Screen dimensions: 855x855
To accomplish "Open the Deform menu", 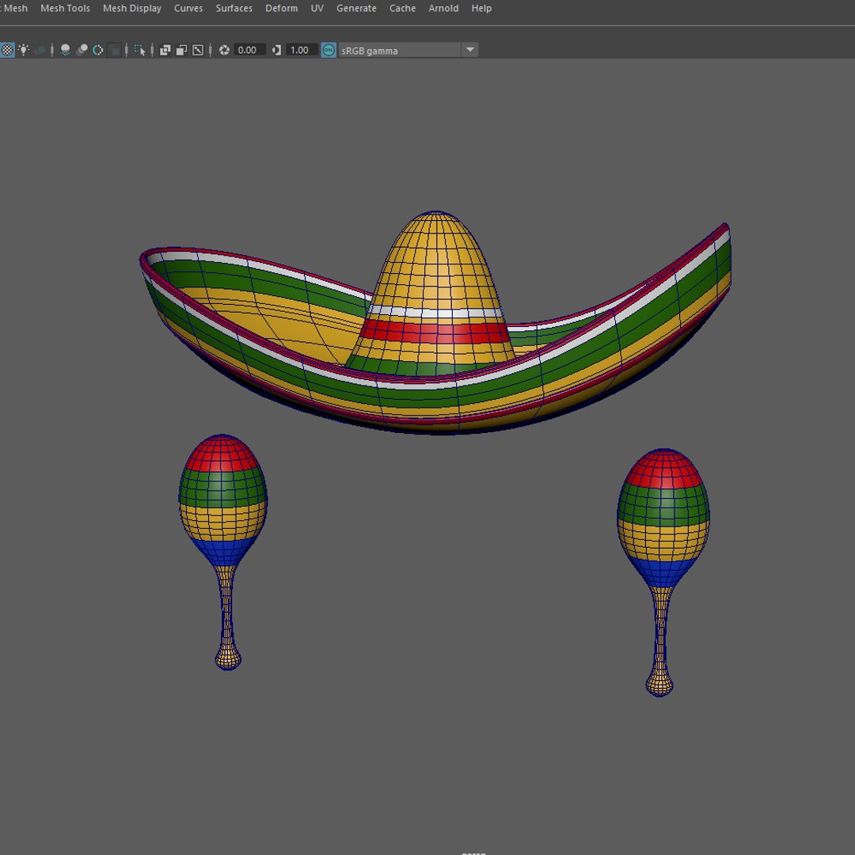I will [281, 8].
